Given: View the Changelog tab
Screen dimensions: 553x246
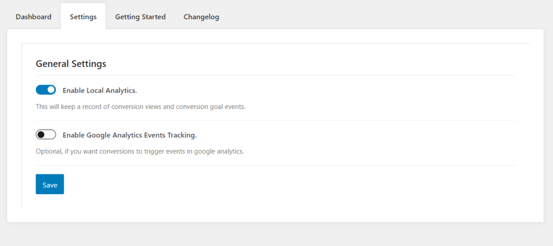Looking at the screenshot, I should tap(201, 17).
